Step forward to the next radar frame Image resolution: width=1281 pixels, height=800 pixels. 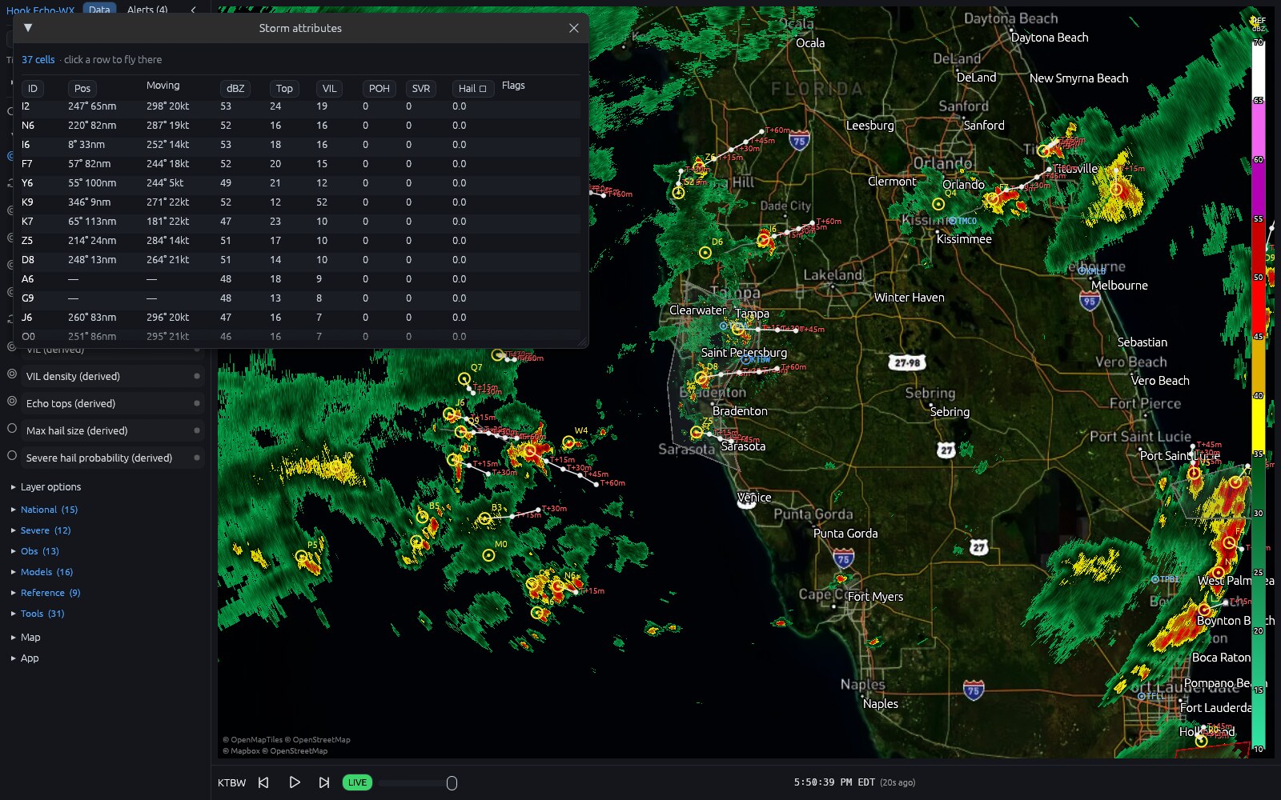pos(324,782)
